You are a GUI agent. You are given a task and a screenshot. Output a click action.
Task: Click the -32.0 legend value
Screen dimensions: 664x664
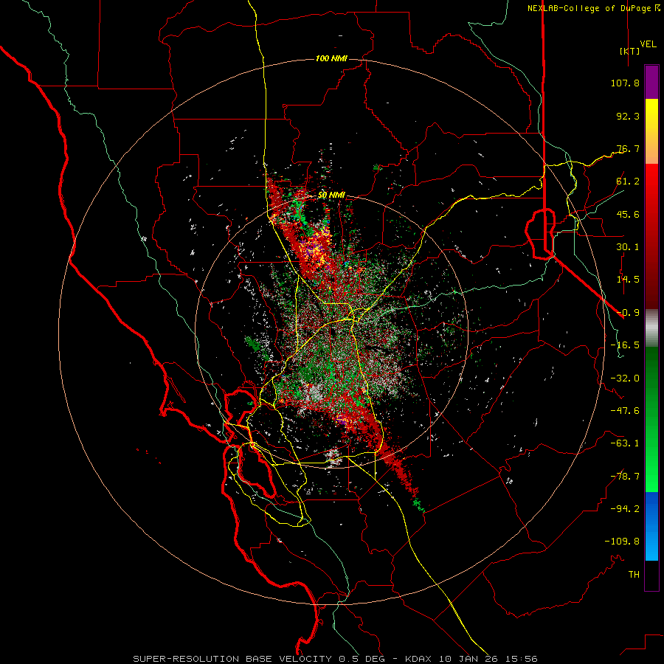point(625,378)
